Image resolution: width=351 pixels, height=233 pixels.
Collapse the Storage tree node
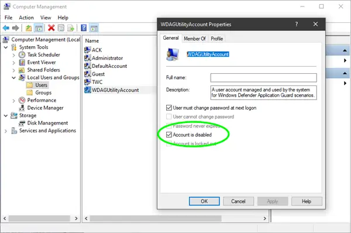pos(6,115)
